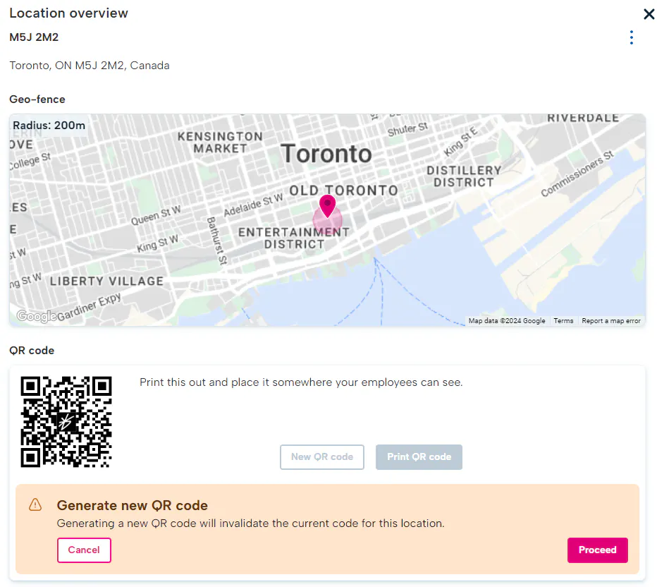Proceed with generating new QR code
The image size is (657, 587).
pyautogui.click(x=598, y=550)
